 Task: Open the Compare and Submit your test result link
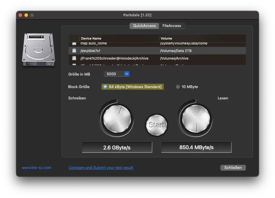click(x=101, y=168)
